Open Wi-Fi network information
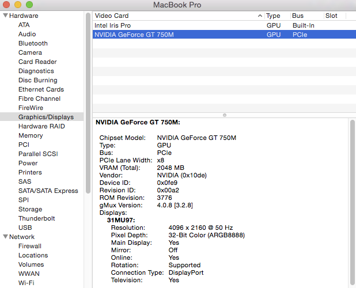 tap(26, 283)
